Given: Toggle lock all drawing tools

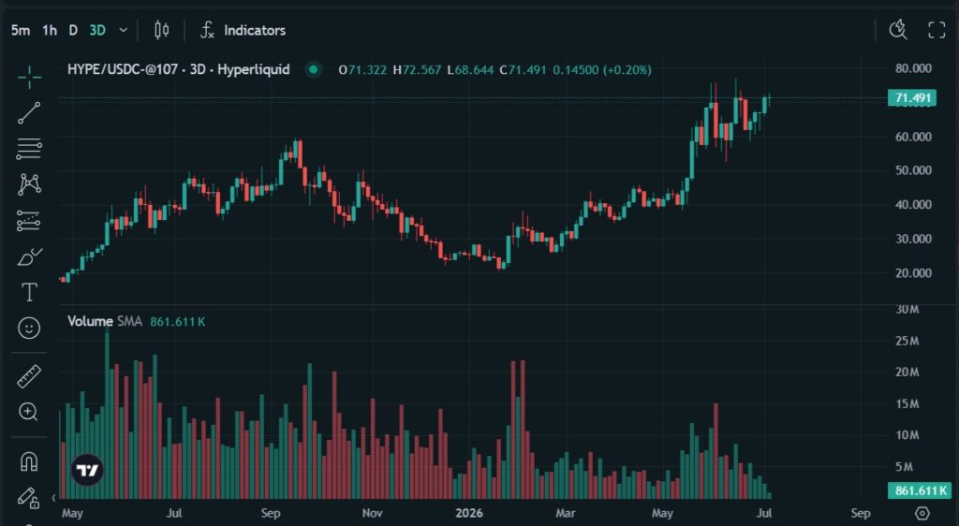Looking at the screenshot, I should click(29, 498).
